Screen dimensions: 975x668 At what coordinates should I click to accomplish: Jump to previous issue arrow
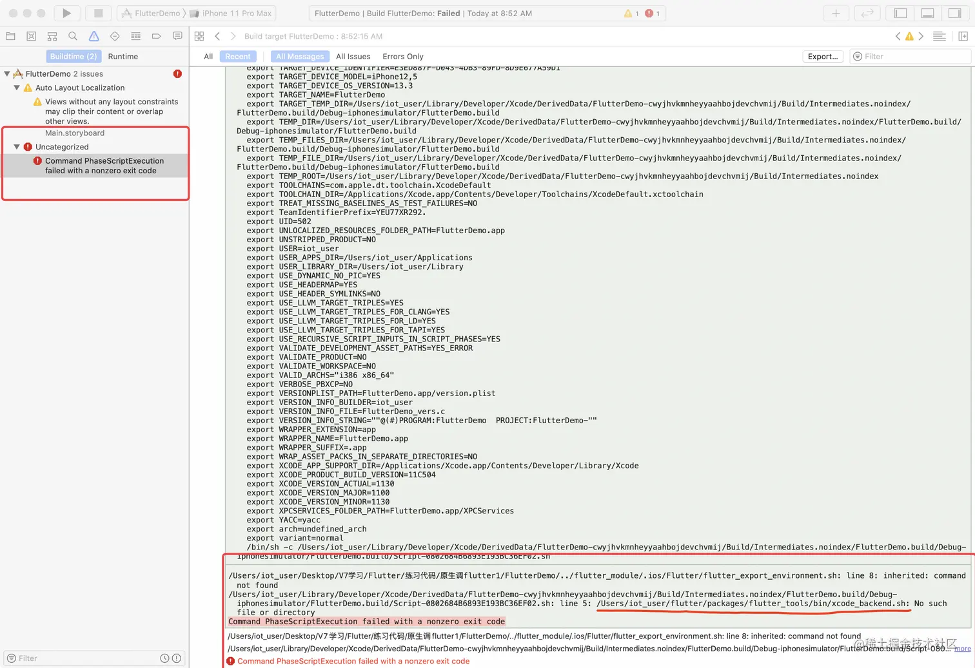[898, 36]
